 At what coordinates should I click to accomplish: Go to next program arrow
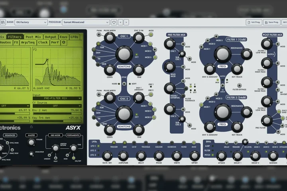[x=126, y=22]
